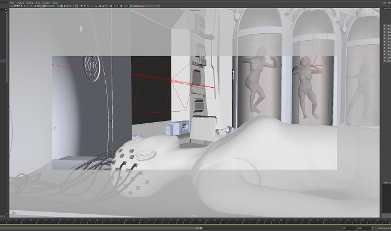
Task: Click the left panel vertical scrollbar
Action: click(7, 47)
